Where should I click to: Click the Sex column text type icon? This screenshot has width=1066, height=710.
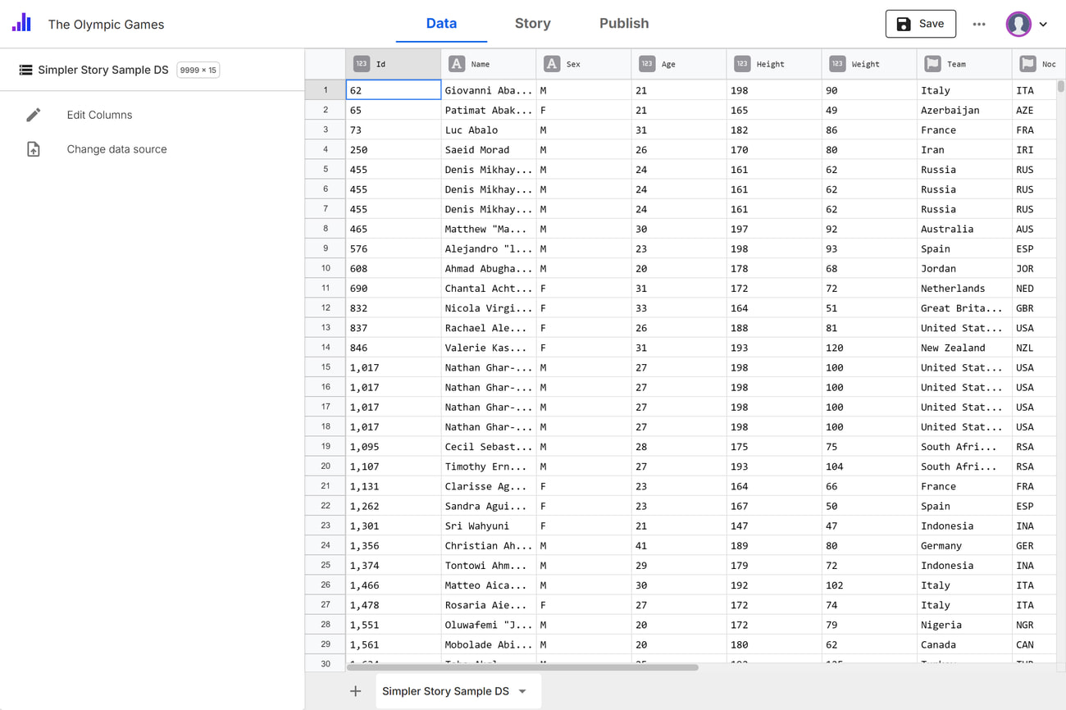pyautogui.click(x=552, y=63)
